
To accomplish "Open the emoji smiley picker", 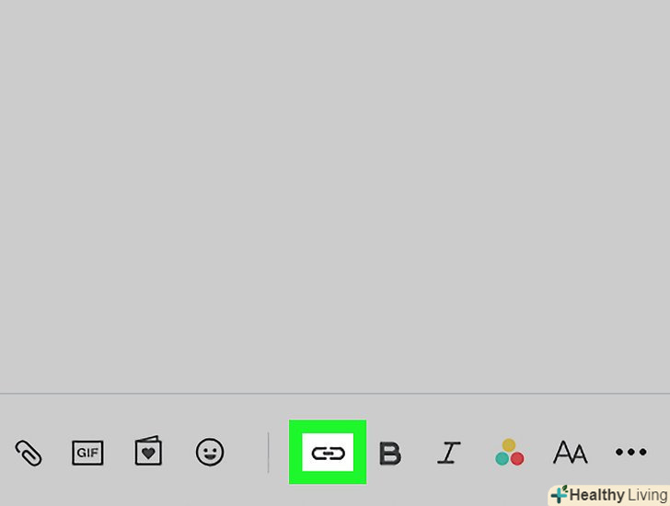I will tap(210, 452).
